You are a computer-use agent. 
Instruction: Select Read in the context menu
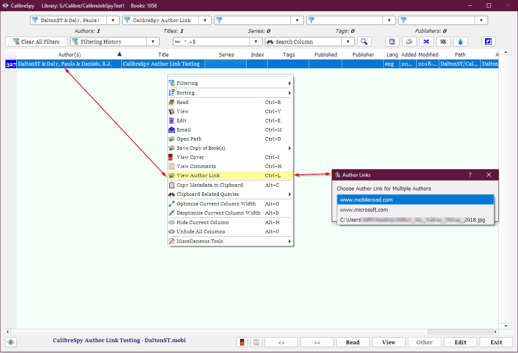click(x=230, y=102)
